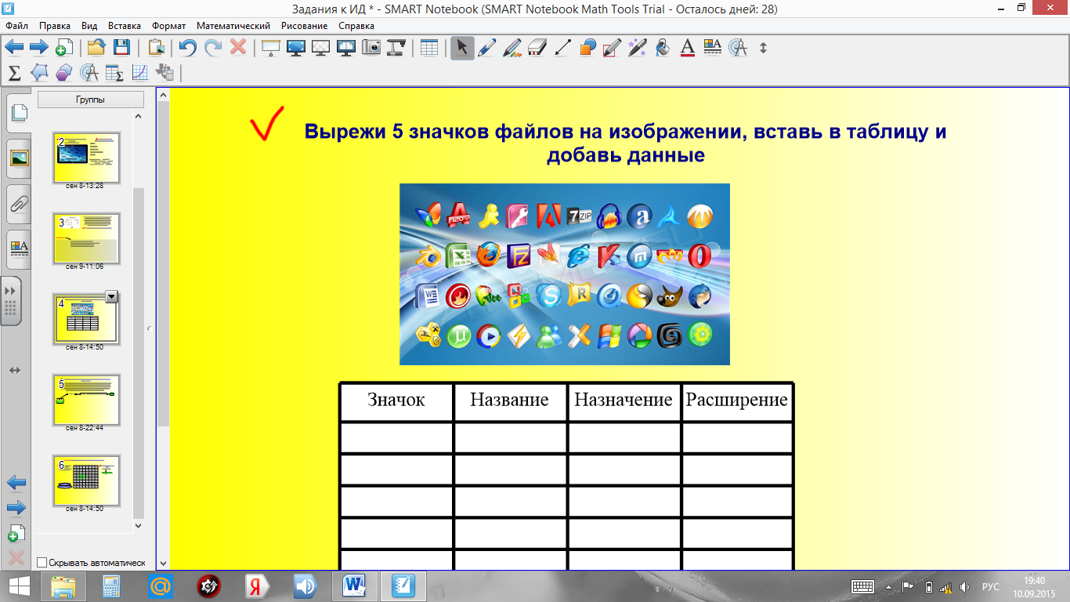The image size is (1070, 602).
Task: Select page 2 thumbnail сен 8-13:28
Action: (x=86, y=158)
